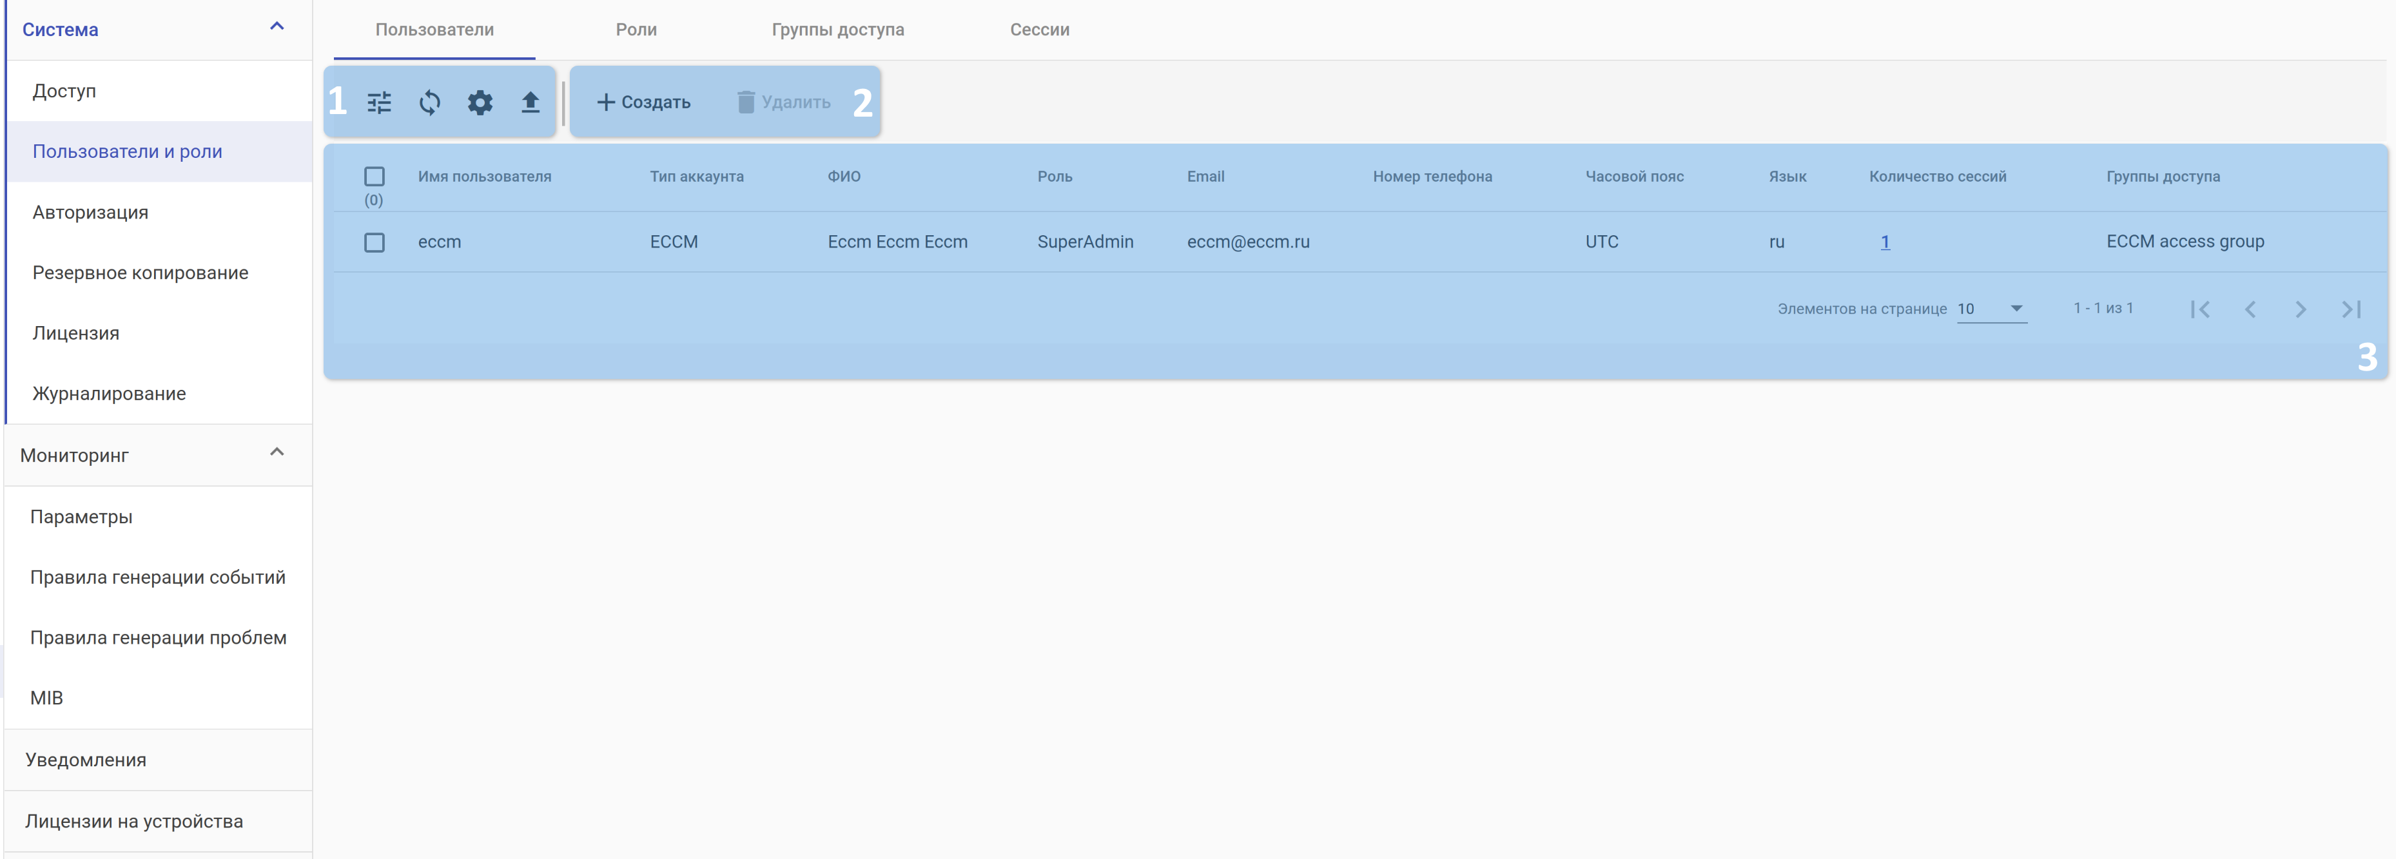2396x859 pixels.
Task: Open items per page dropdown
Action: (x=1991, y=309)
